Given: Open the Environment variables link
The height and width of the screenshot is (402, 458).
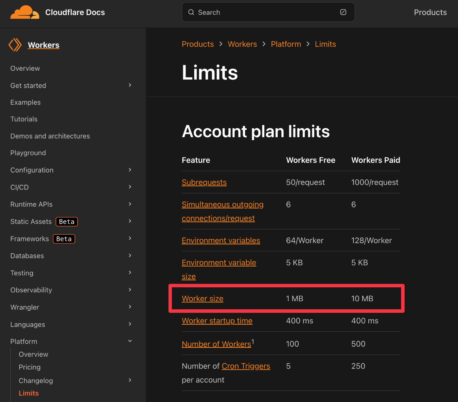Looking at the screenshot, I should coord(221,241).
